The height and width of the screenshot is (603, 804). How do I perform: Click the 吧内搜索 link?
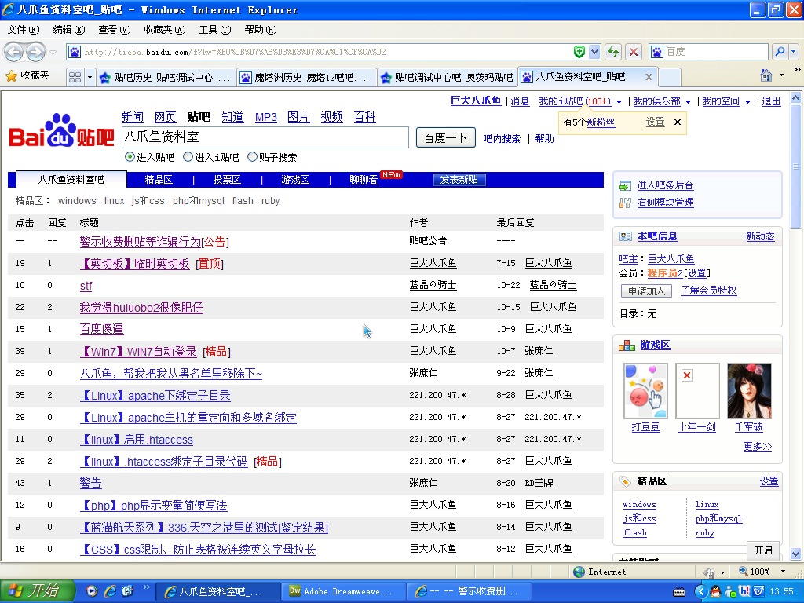pyautogui.click(x=502, y=139)
